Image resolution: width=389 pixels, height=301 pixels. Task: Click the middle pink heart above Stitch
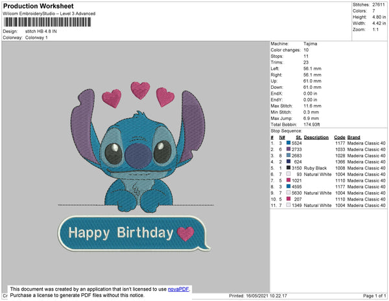[x=140, y=90]
